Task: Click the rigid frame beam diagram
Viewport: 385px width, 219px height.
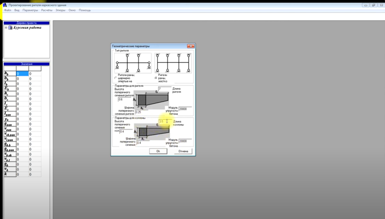Action: click(173, 63)
